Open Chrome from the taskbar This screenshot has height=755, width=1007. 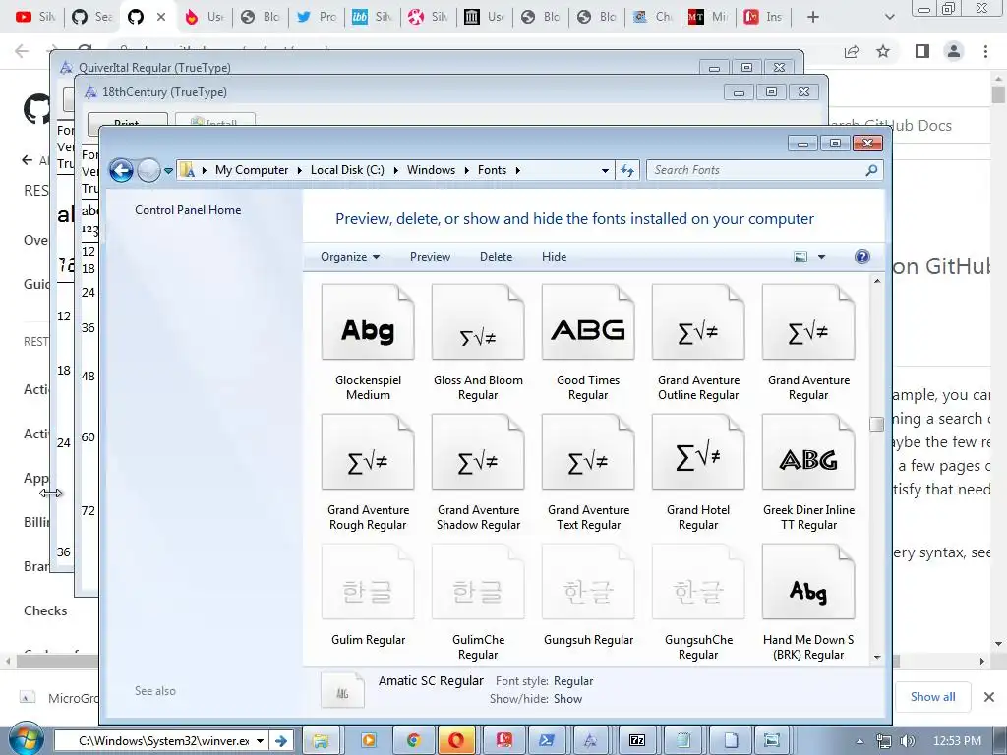click(414, 740)
